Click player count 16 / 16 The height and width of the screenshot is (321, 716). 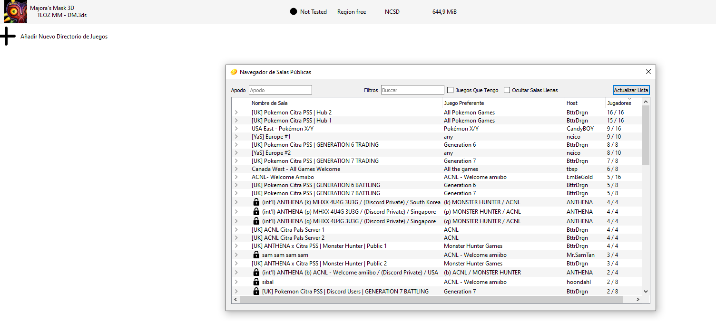(615, 113)
